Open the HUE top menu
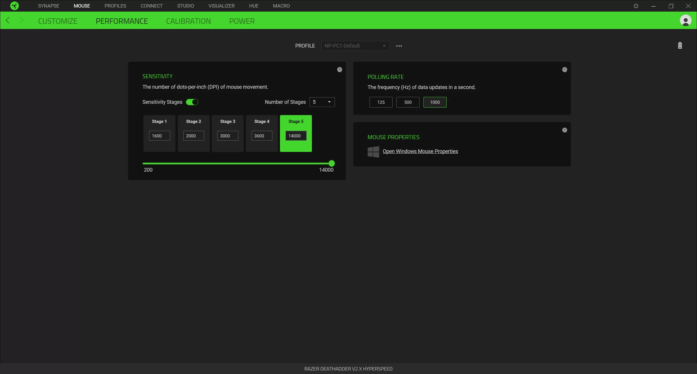697x374 pixels. coord(254,6)
